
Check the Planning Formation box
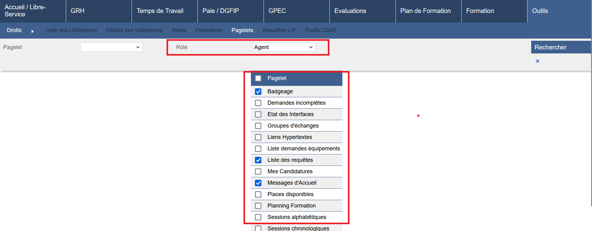(x=258, y=206)
